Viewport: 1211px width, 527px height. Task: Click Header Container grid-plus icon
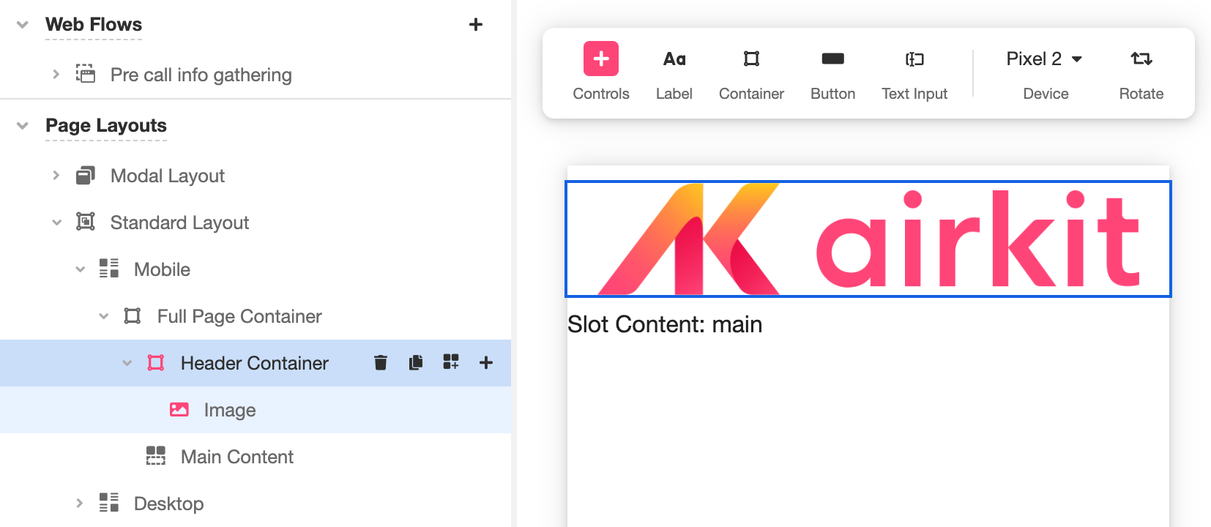(x=451, y=362)
